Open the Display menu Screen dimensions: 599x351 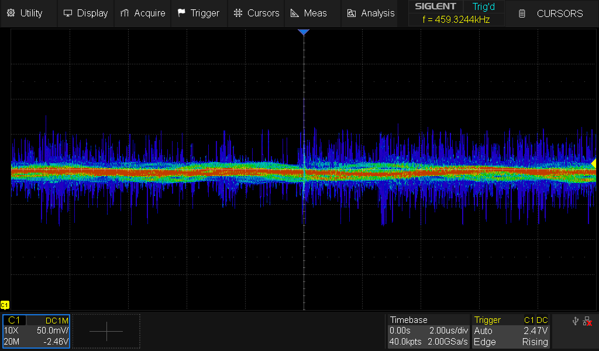85,13
